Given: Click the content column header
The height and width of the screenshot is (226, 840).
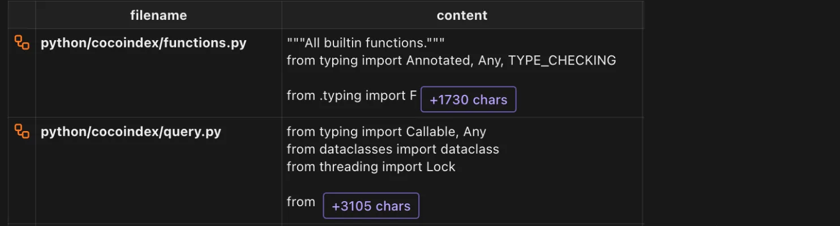Looking at the screenshot, I should coord(462,15).
